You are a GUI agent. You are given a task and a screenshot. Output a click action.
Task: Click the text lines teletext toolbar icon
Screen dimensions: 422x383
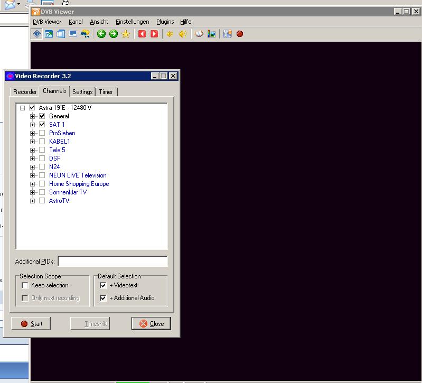tap(73, 34)
